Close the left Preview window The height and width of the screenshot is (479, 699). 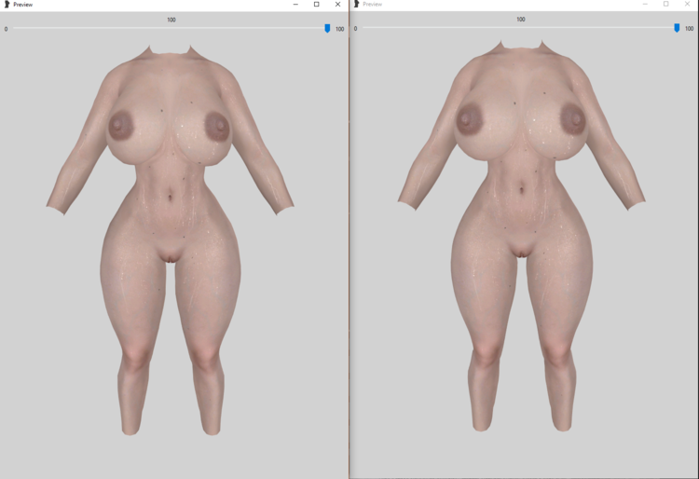click(x=337, y=5)
